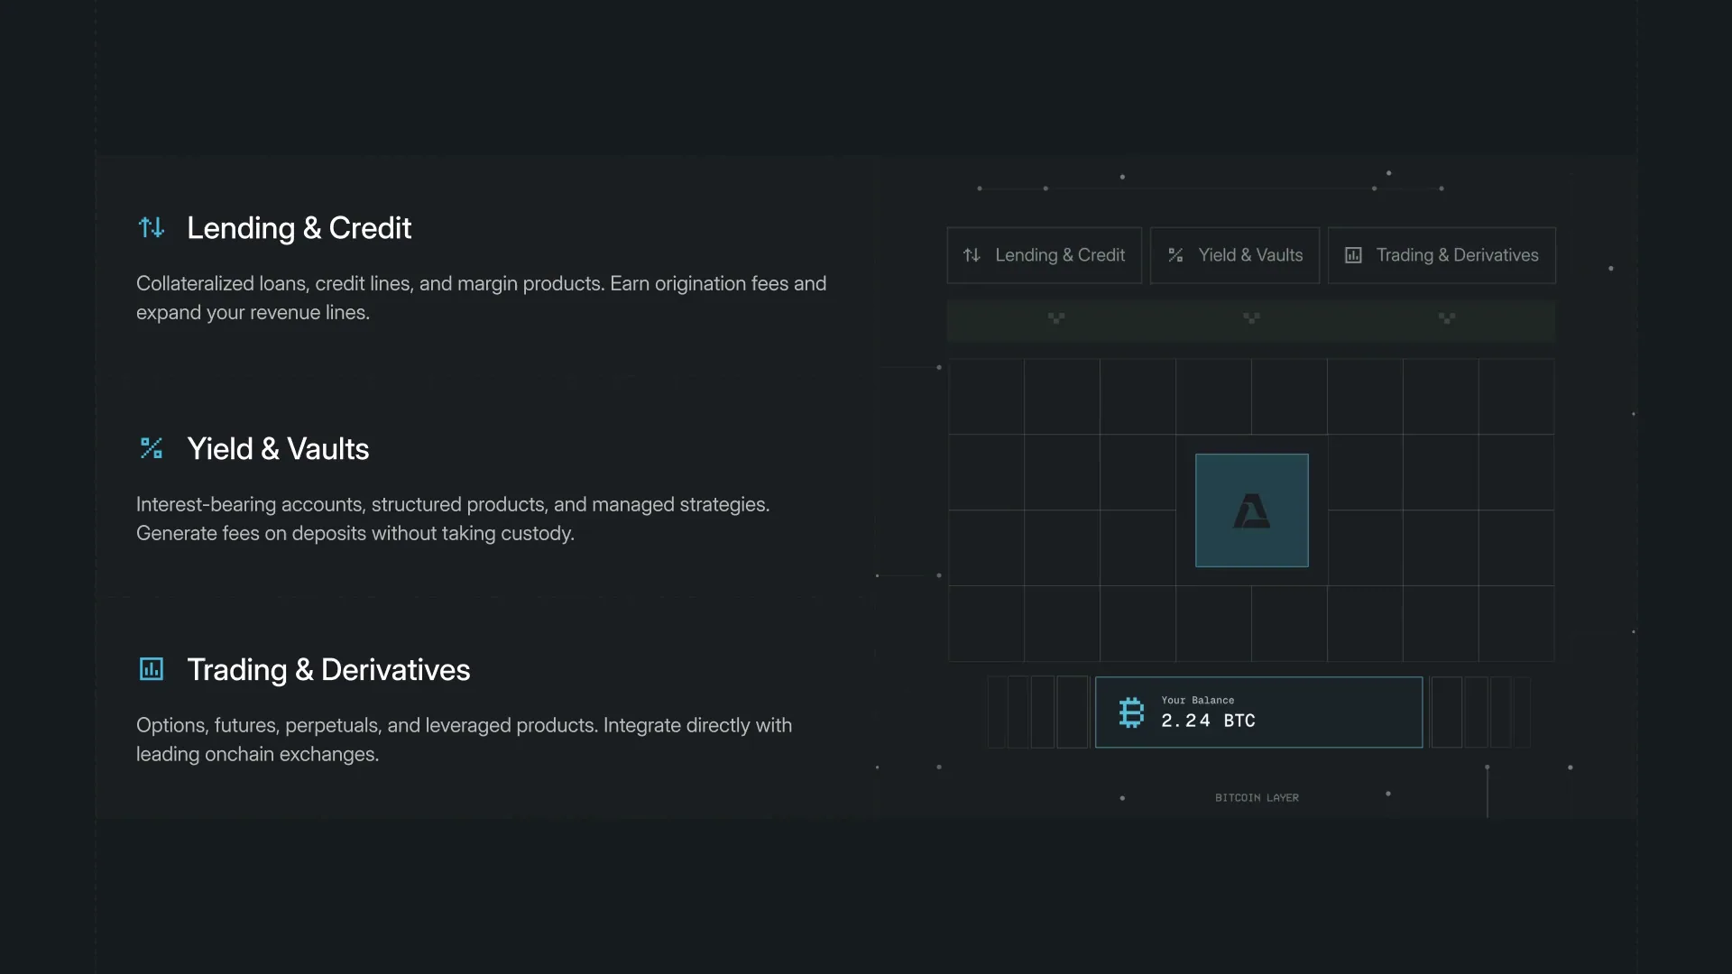Click the arrows icon in the Lending & Credit tab
Viewport: 1732px width, 974px height.
[972, 255]
